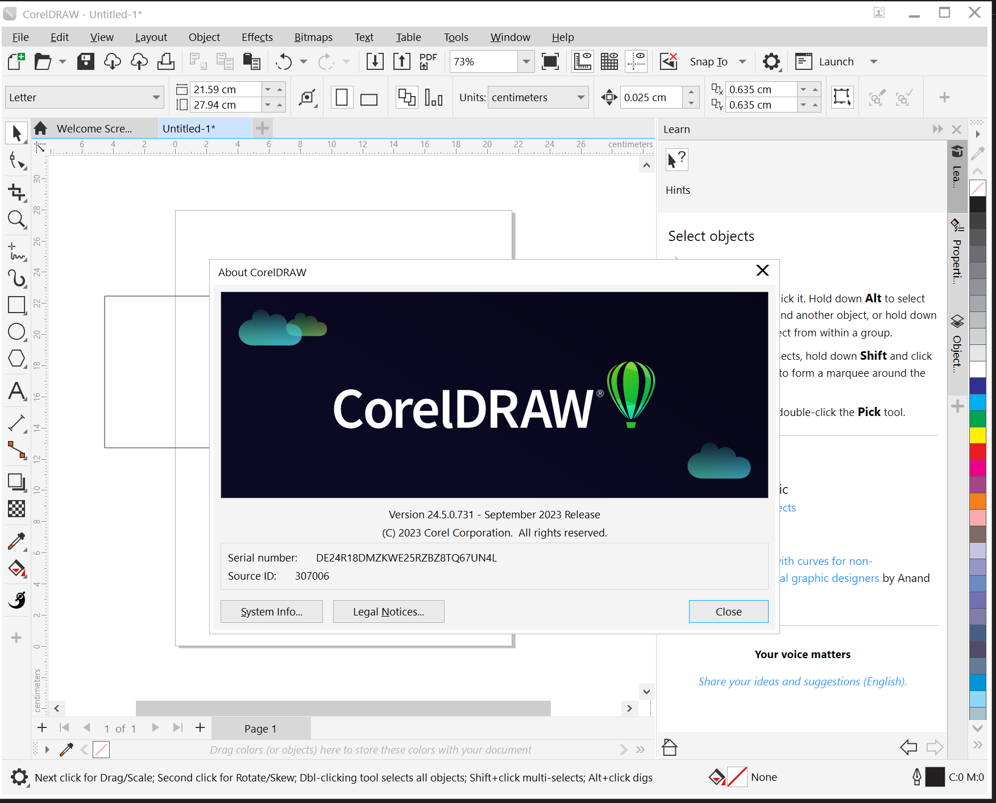Toggle Full-screen preview button

click(x=550, y=61)
